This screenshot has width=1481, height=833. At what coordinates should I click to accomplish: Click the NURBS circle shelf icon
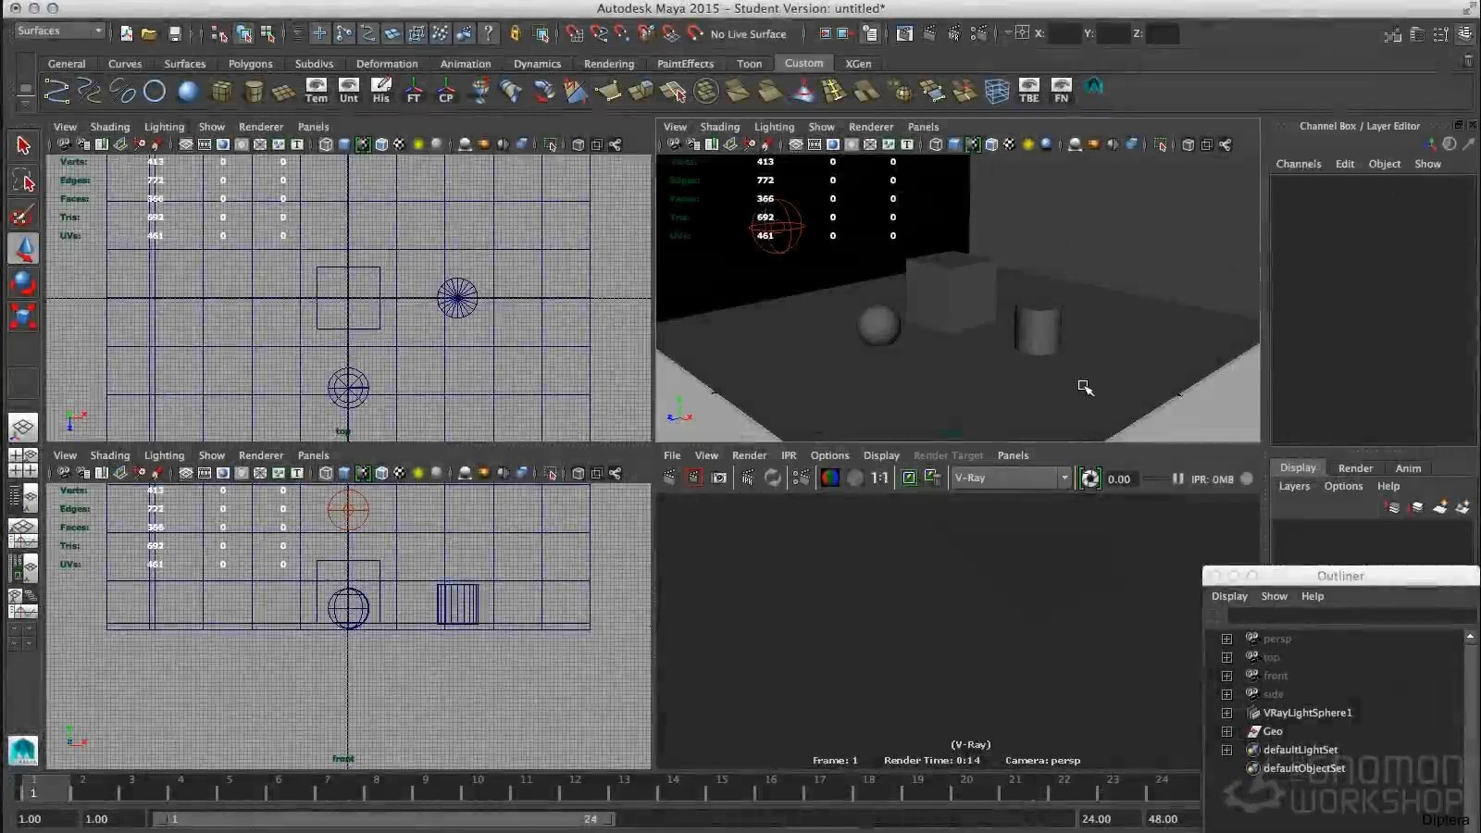click(155, 91)
